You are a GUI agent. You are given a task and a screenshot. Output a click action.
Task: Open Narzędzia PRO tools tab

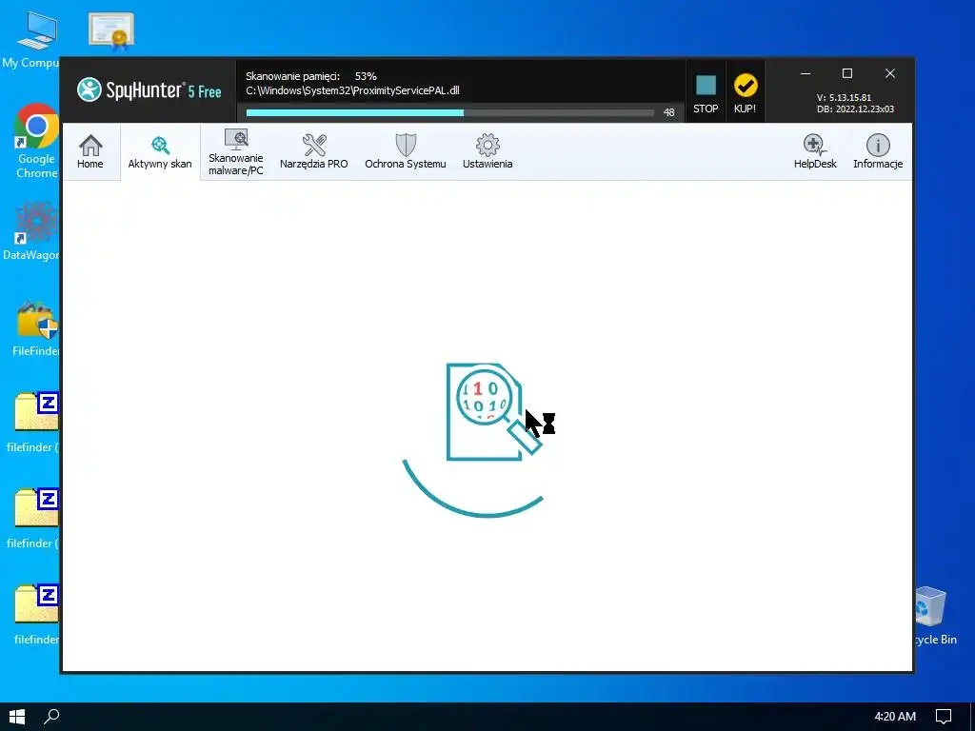tap(313, 151)
